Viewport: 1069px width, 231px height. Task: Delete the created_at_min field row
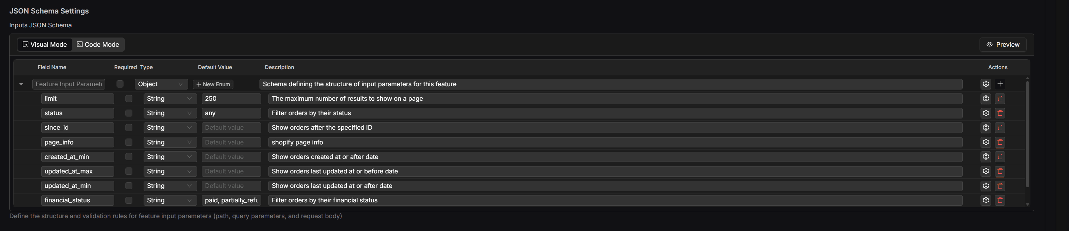[1000, 157]
